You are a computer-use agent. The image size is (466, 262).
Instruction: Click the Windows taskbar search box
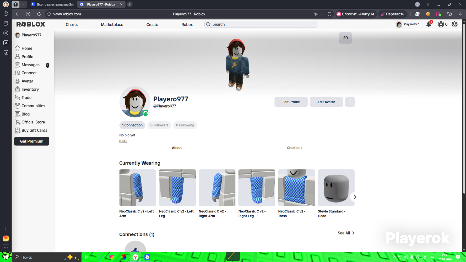(46, 257)
